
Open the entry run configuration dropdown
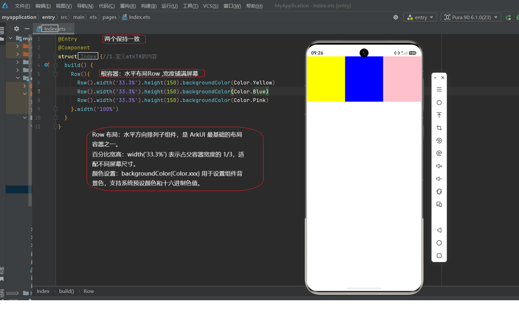pyautogui.click(x=420, y=17)
